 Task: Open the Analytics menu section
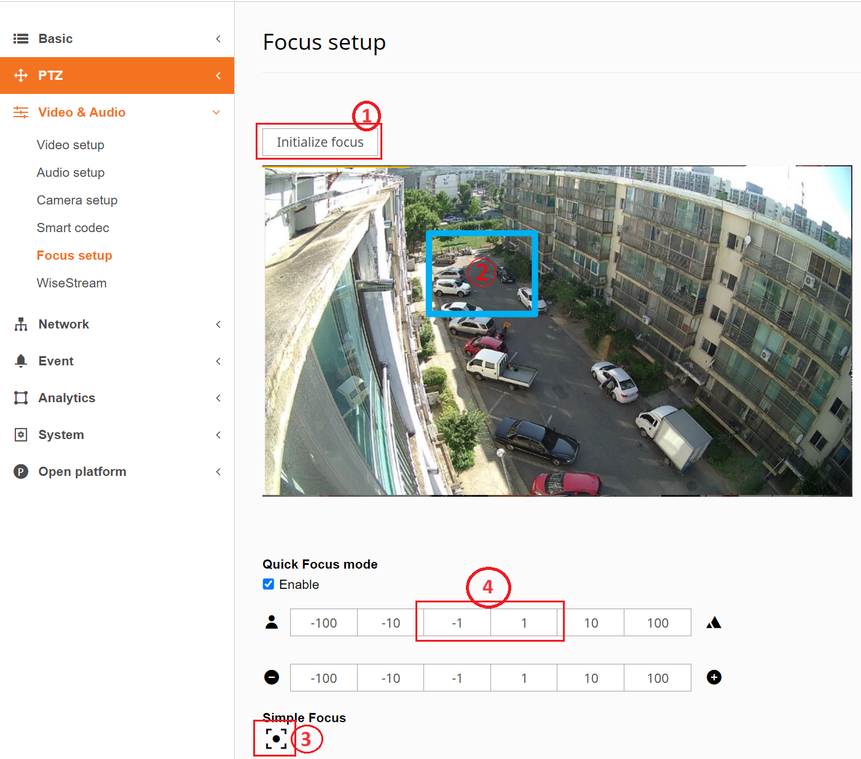click(x=66, y=398)
